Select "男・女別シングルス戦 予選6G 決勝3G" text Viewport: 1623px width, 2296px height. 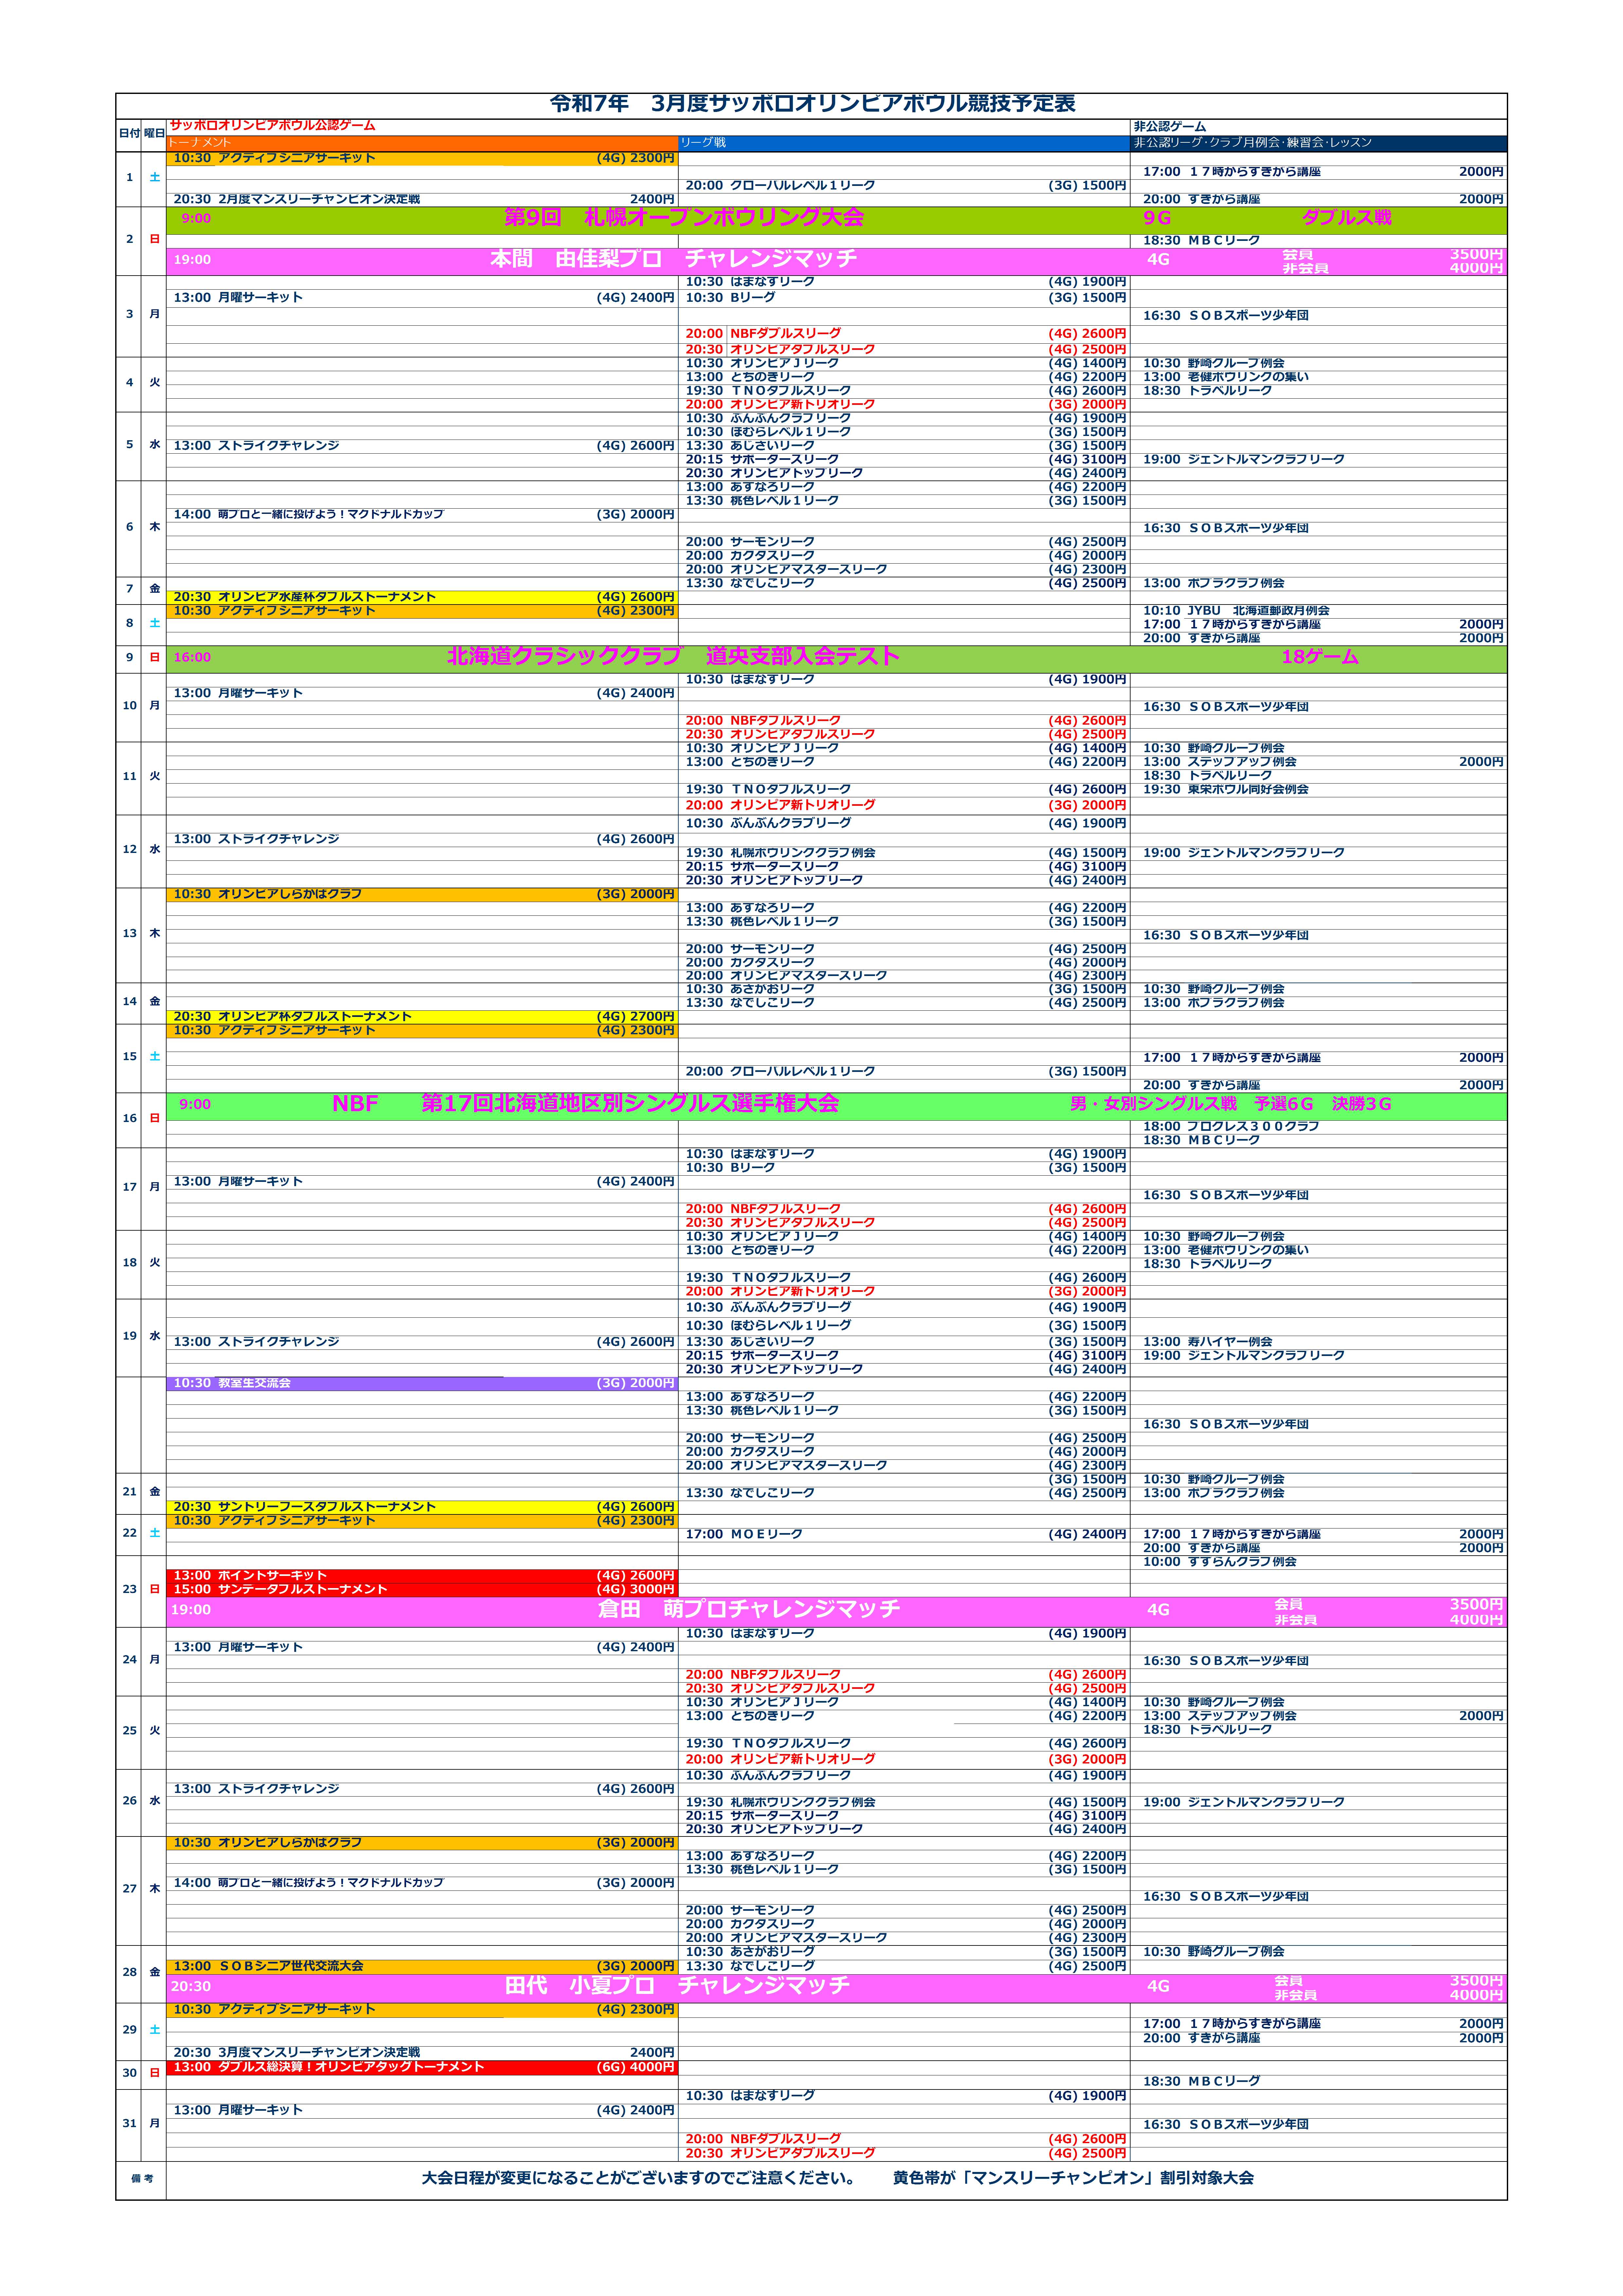(x=1231, y=1104)
